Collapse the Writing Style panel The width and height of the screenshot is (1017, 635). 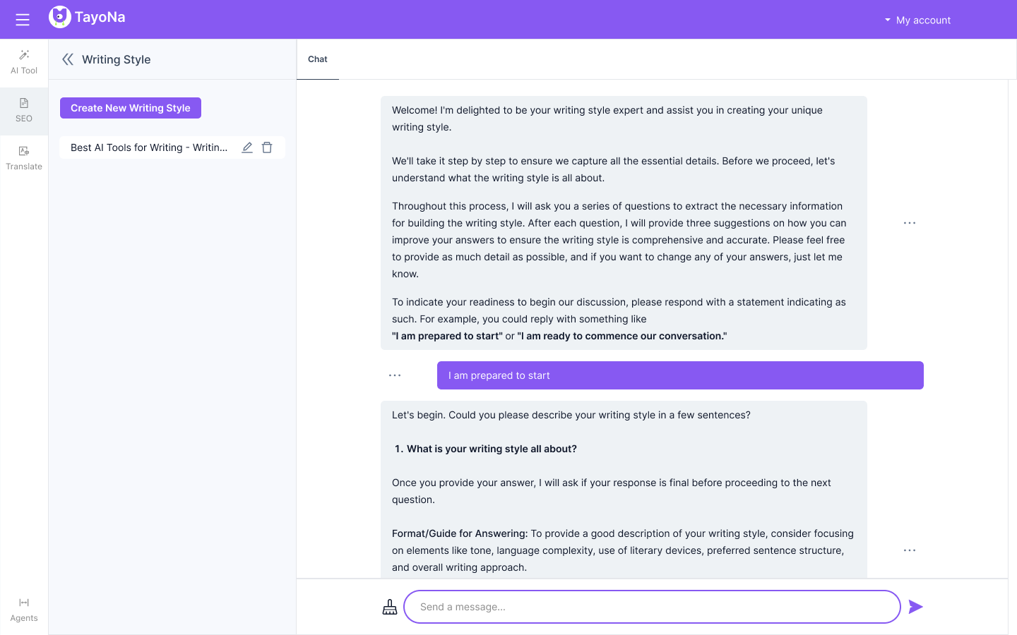(x=68, y=59)
